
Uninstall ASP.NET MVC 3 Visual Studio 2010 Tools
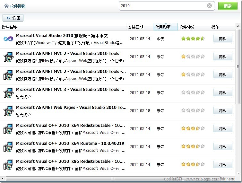tap(222, 93)
